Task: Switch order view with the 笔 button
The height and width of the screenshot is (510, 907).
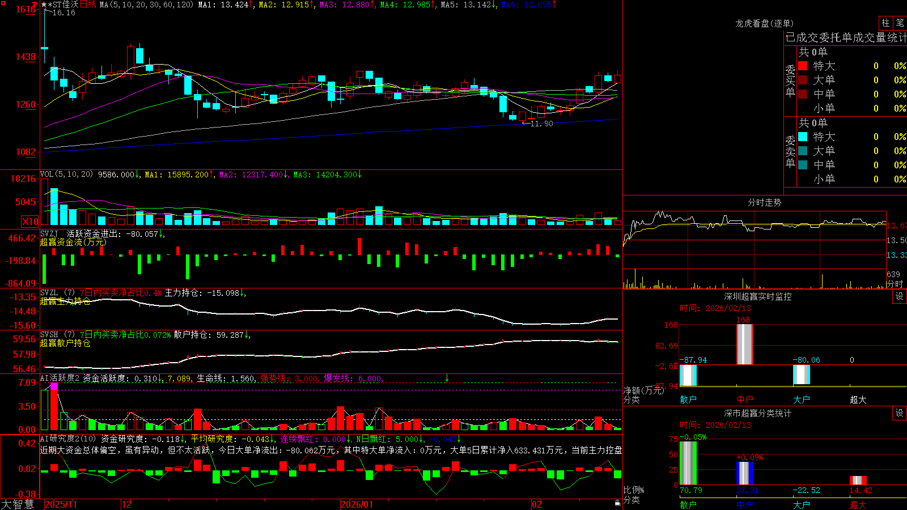Action: 900,23
